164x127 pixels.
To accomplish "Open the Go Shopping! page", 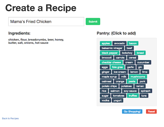I will 132,111.
